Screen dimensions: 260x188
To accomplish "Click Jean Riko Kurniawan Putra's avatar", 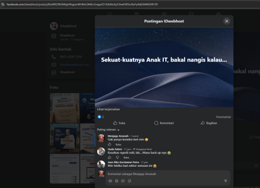I will point(101,164).
